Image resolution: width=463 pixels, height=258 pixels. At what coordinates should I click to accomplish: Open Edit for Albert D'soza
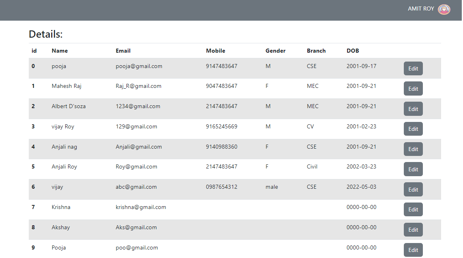pos(413,109)
